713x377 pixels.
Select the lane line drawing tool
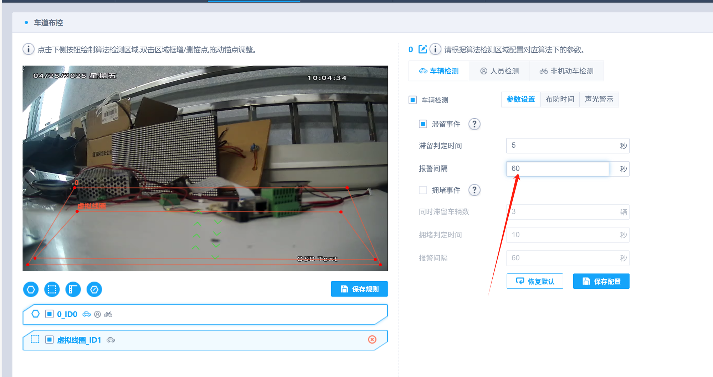click(73, 289)
